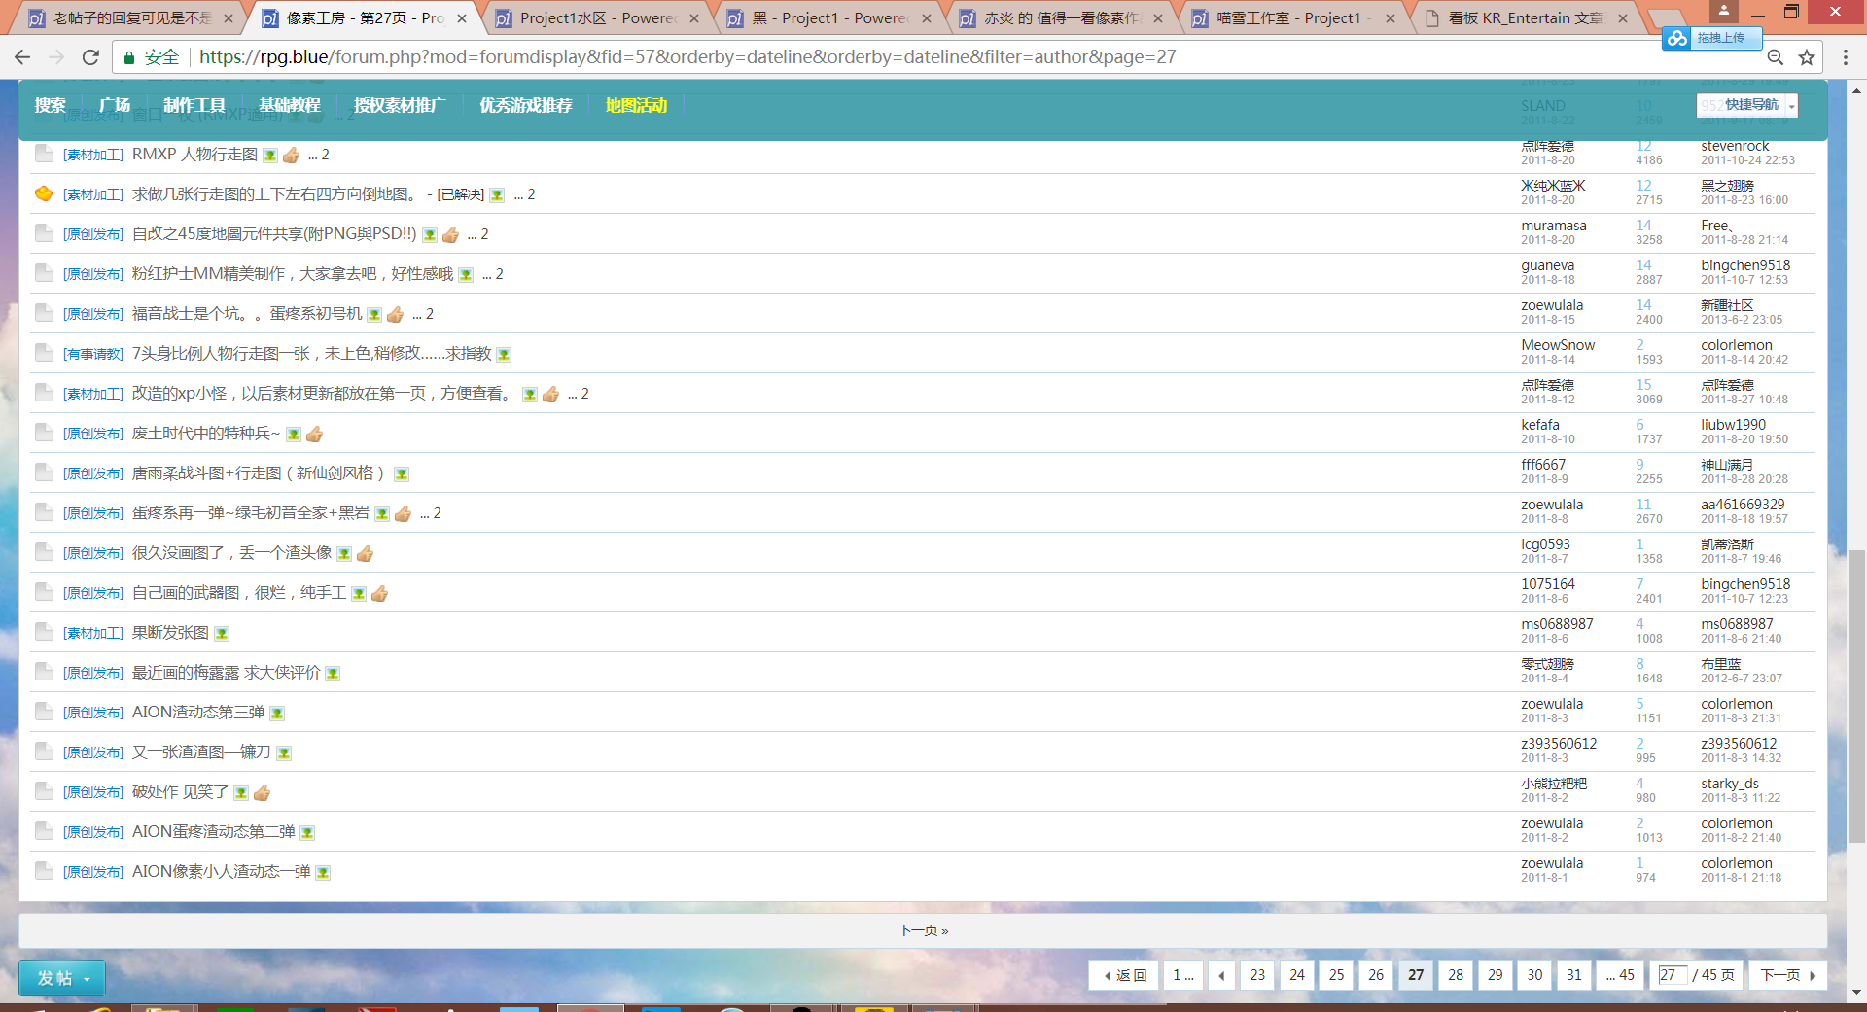
Task: Click the [素材加工] tag on 改造的xp小怪 thread
Action: coord(93,394)
